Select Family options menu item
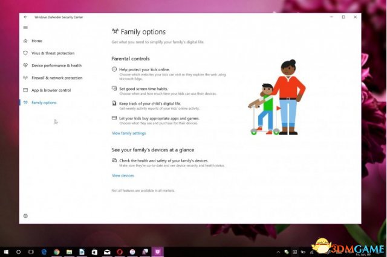Viewport: 387px width, 257px height. click(x=44, y=103)
